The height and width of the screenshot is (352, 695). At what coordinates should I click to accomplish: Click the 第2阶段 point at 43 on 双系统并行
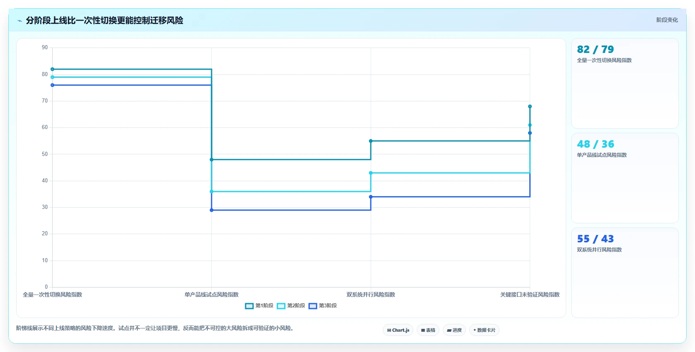tap(371, 173)
